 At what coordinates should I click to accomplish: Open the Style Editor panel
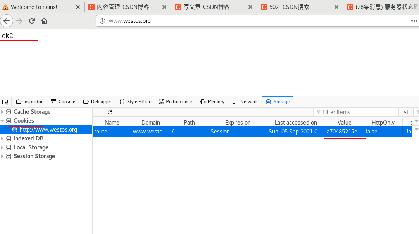135,102
